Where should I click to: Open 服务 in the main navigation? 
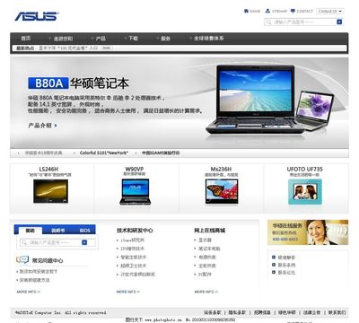[165, 39]
